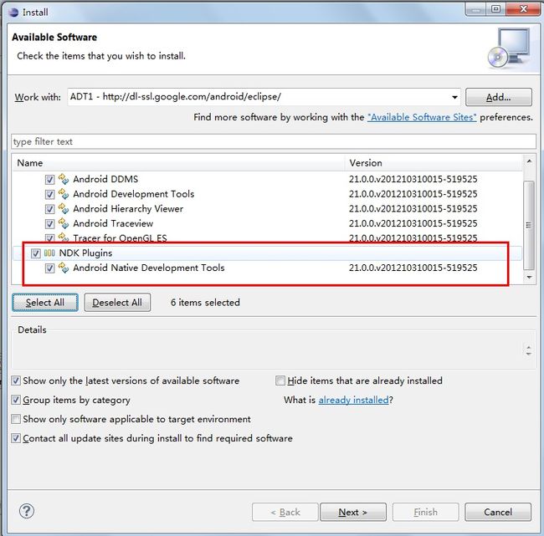Click the Android Traceview feature icon
The width and height of the screenshot is (544, 536).
[x=63, y=223]
